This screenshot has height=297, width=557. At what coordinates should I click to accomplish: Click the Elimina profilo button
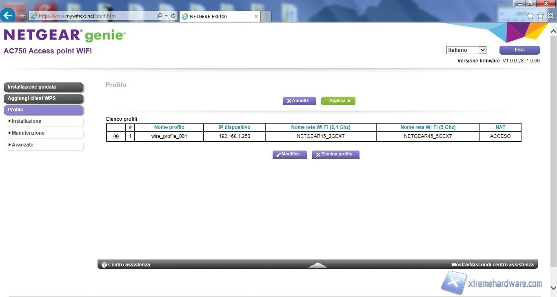pyautogui.click(x=335, y=154)
